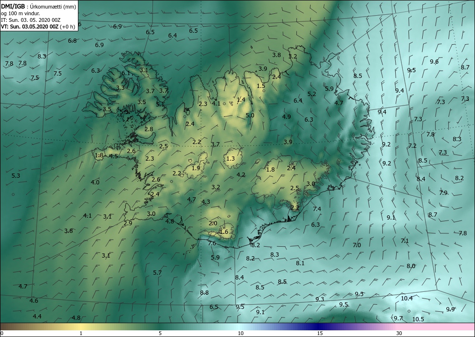Image resolution: width=475 pixels, height=337 pixels.
Task: Click the 4.9 value on the map
Action: point(286,116)
